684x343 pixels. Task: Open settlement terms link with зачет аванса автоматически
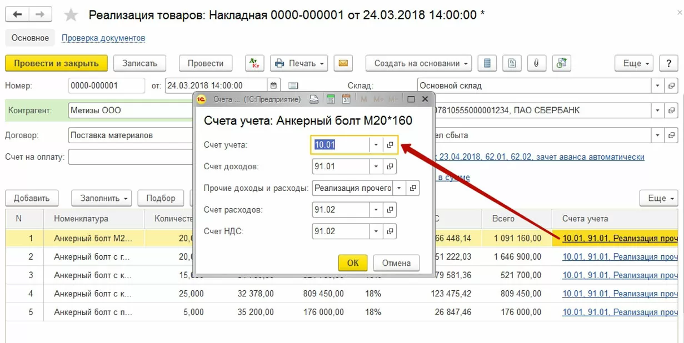coord(541,157)
